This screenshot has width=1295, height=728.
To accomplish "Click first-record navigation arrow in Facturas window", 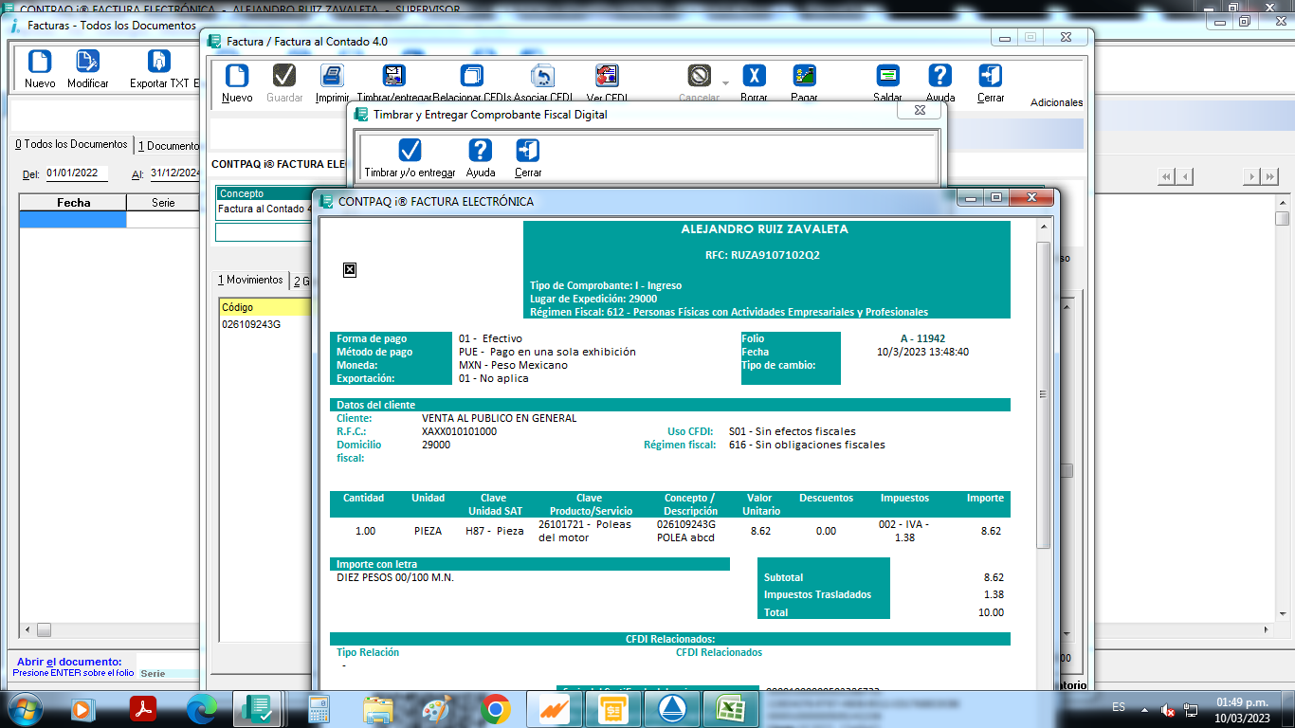I will [1165, 176].
